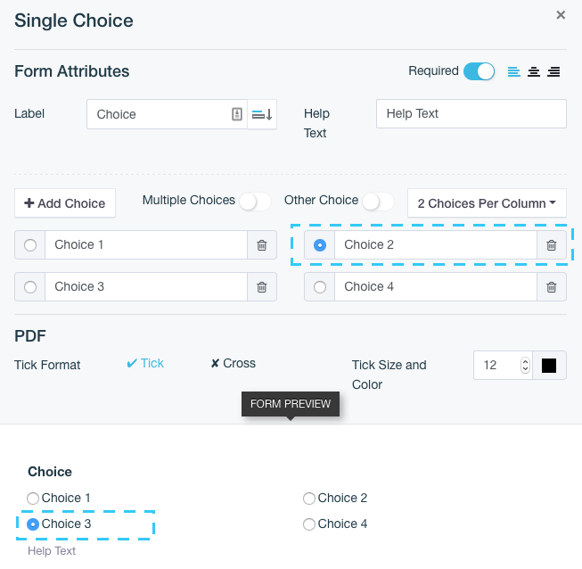Delete Choice 1 with trash icon
This screenshot has width=582, height=569.
point(262,245)
